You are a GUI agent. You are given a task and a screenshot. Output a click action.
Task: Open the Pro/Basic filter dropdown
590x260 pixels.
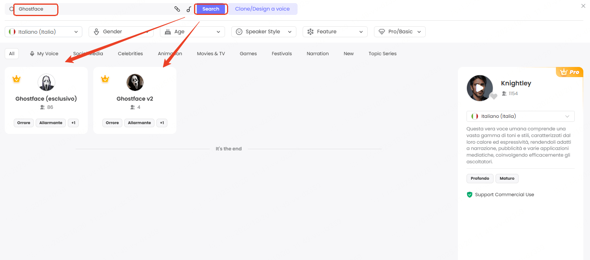(x=399, y=32)
